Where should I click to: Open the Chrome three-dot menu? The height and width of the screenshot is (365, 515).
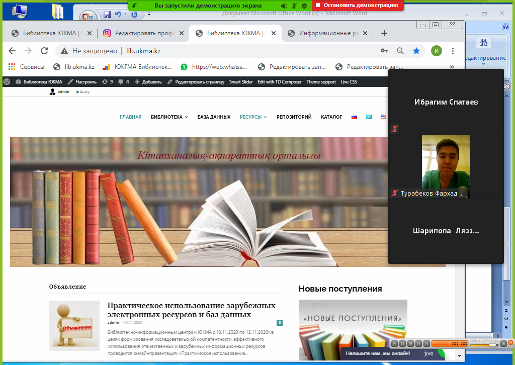(453, 51)
